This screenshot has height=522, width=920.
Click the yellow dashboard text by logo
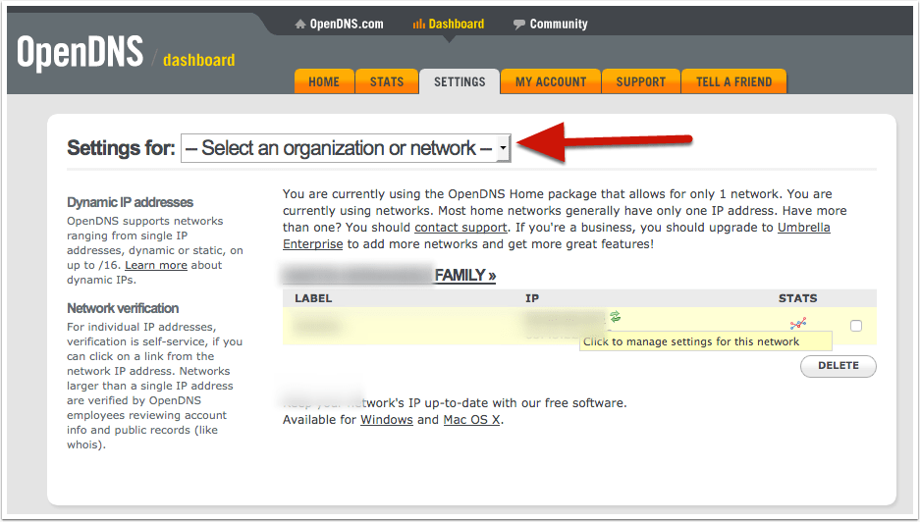[199, 60]
